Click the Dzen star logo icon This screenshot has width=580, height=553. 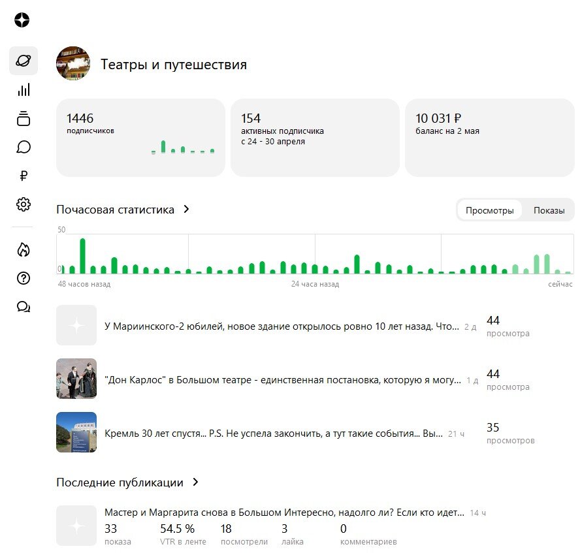pyautogui.click(x=22, y=20)
